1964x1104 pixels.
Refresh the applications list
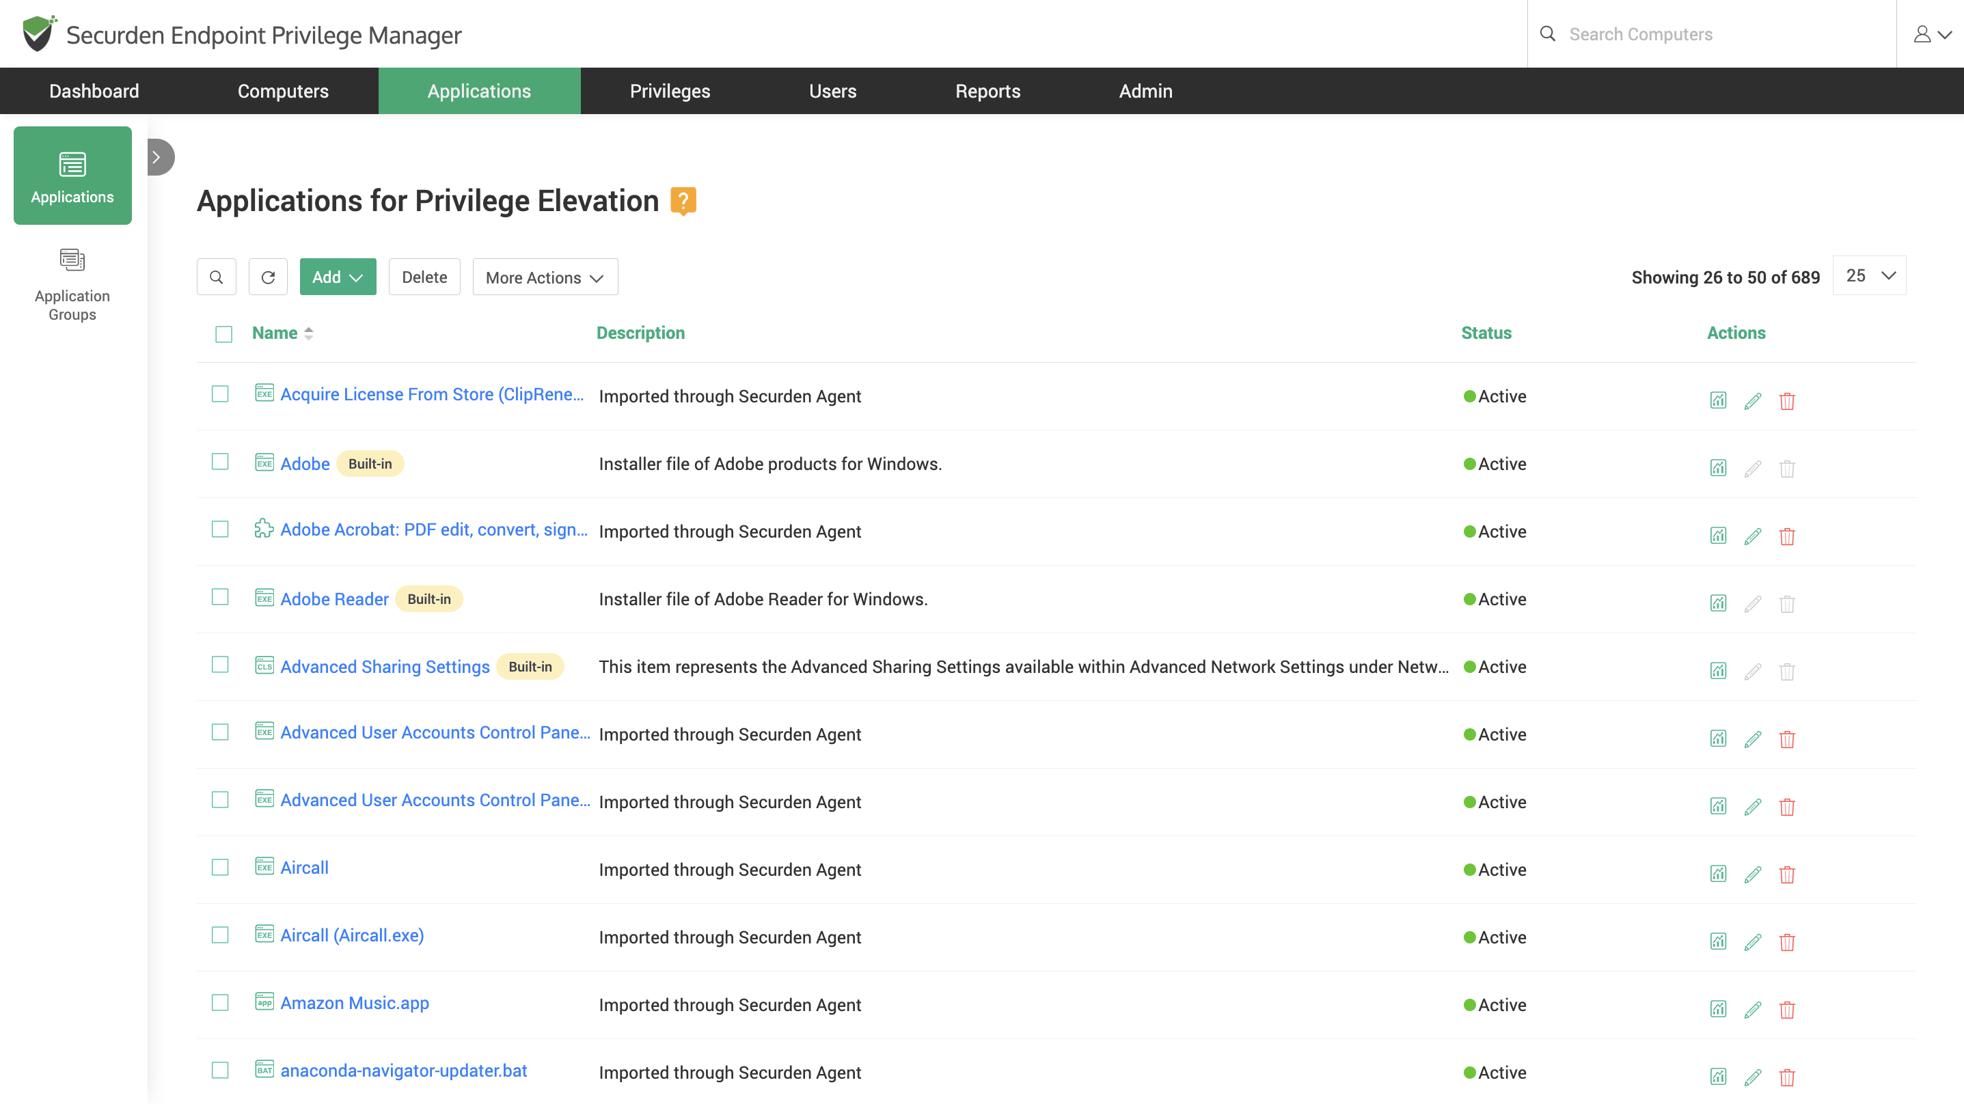tap(269, 277)
